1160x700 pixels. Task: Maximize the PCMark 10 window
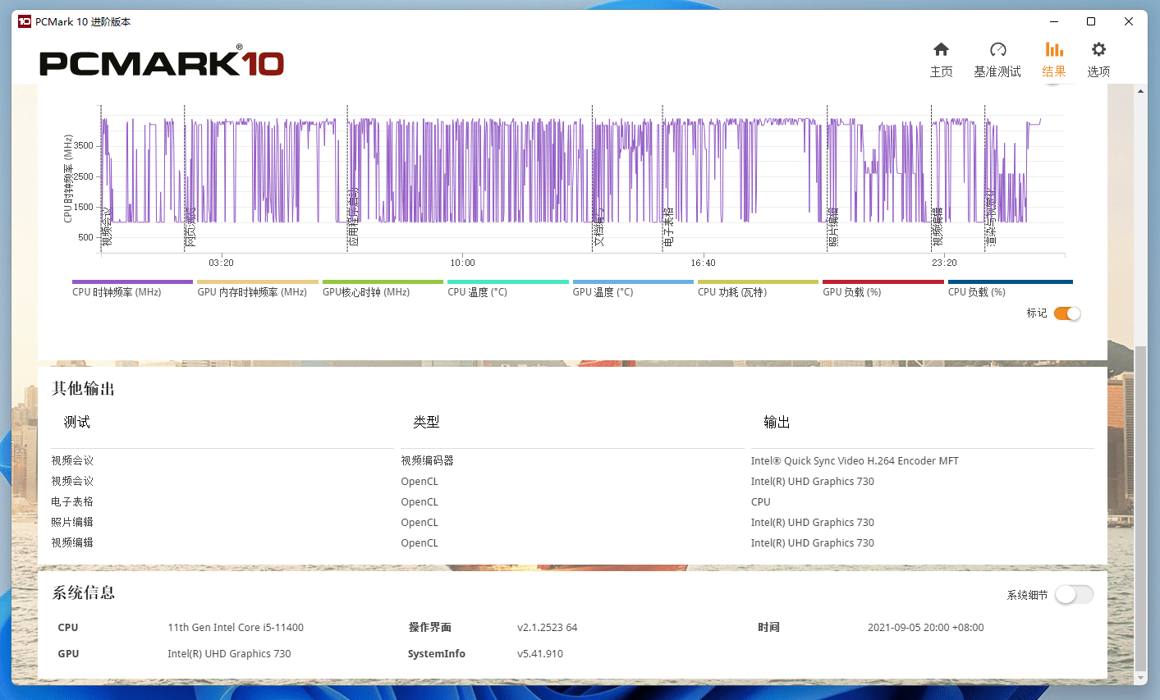pyautogui.click(x=1091, y=21)
